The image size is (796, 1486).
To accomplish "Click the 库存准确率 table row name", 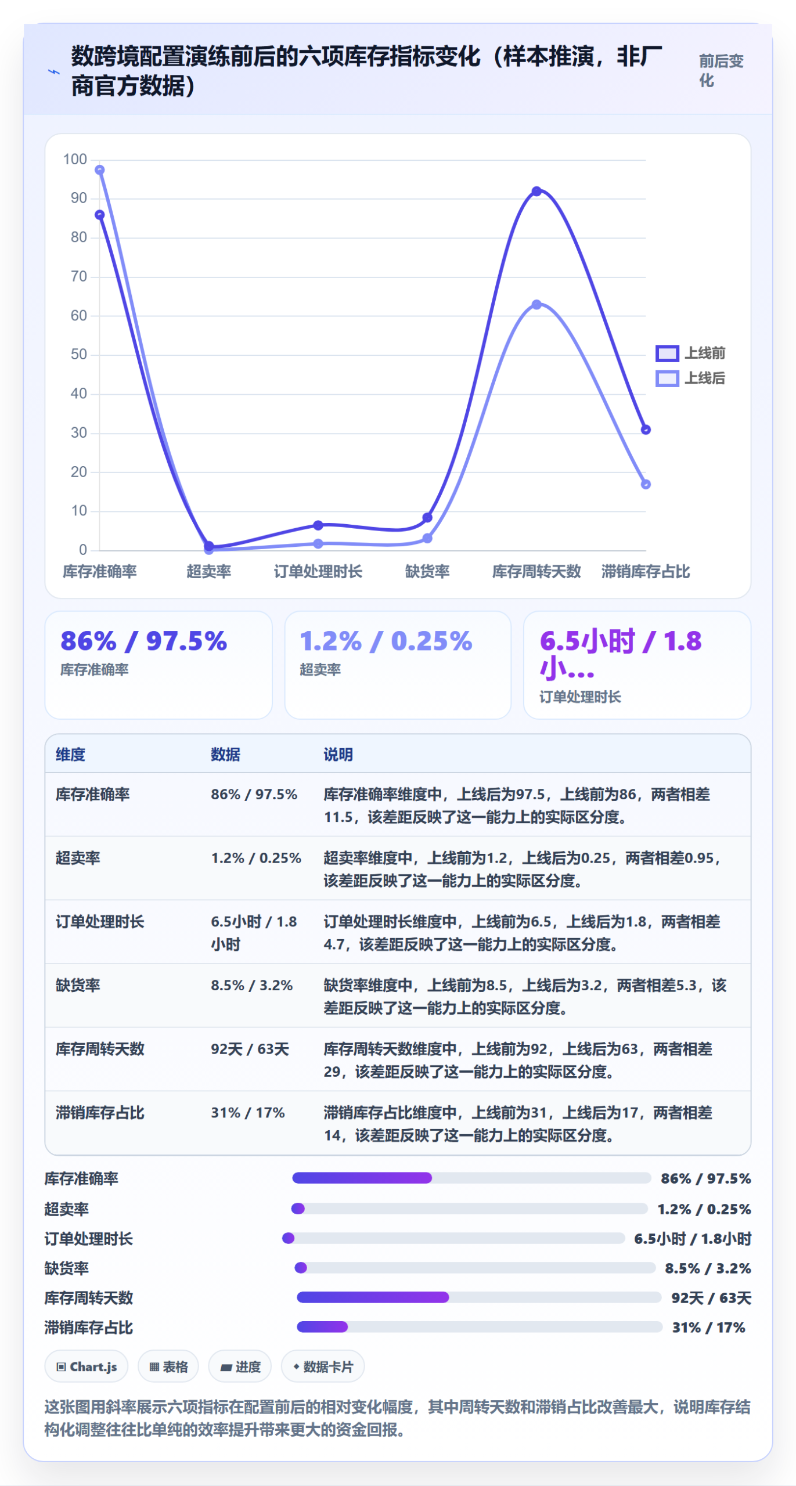I will [92, 794].
